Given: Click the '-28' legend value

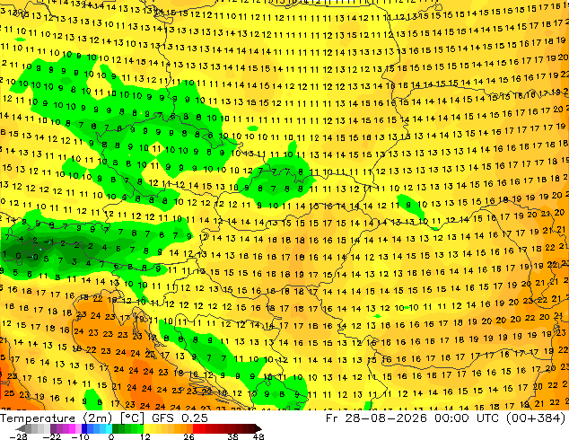Looking at the screenshot, I should [18, 436].
